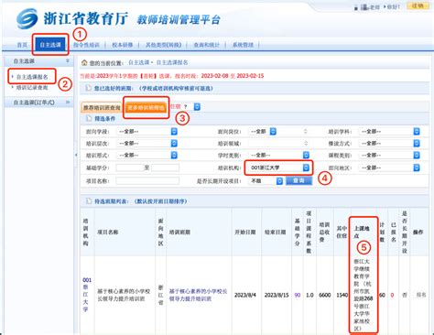Click the 其中住宿 value 1540
Viewport: 434px width, 335px height.
pyautogui.click(x=342, y=295)
